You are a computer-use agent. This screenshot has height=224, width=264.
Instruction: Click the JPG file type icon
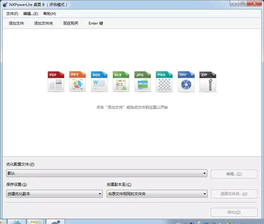143,82
